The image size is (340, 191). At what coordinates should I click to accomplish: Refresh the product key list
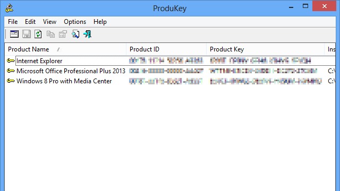38,34
